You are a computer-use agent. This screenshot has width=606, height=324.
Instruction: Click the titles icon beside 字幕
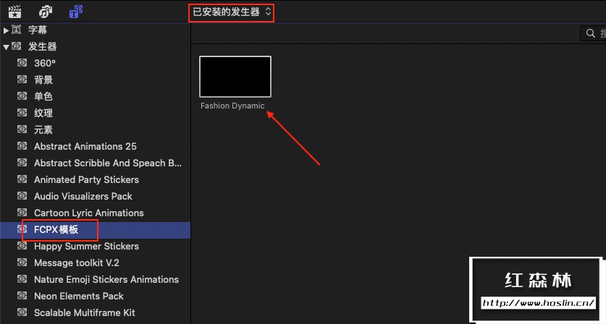pos(16,30)
